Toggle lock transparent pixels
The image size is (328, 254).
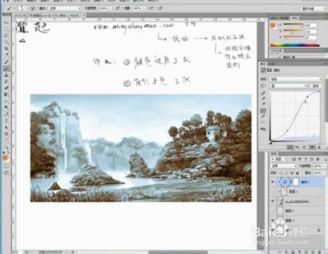pyautogui.click(x=281, y=173)
